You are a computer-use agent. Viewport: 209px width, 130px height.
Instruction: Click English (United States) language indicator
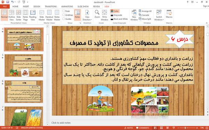tap(32, 128)
